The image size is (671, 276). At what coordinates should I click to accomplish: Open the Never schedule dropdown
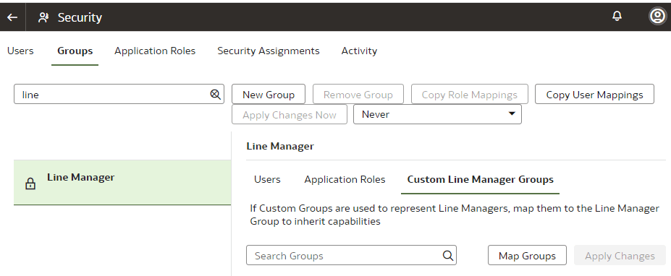[x=437, y=114]
